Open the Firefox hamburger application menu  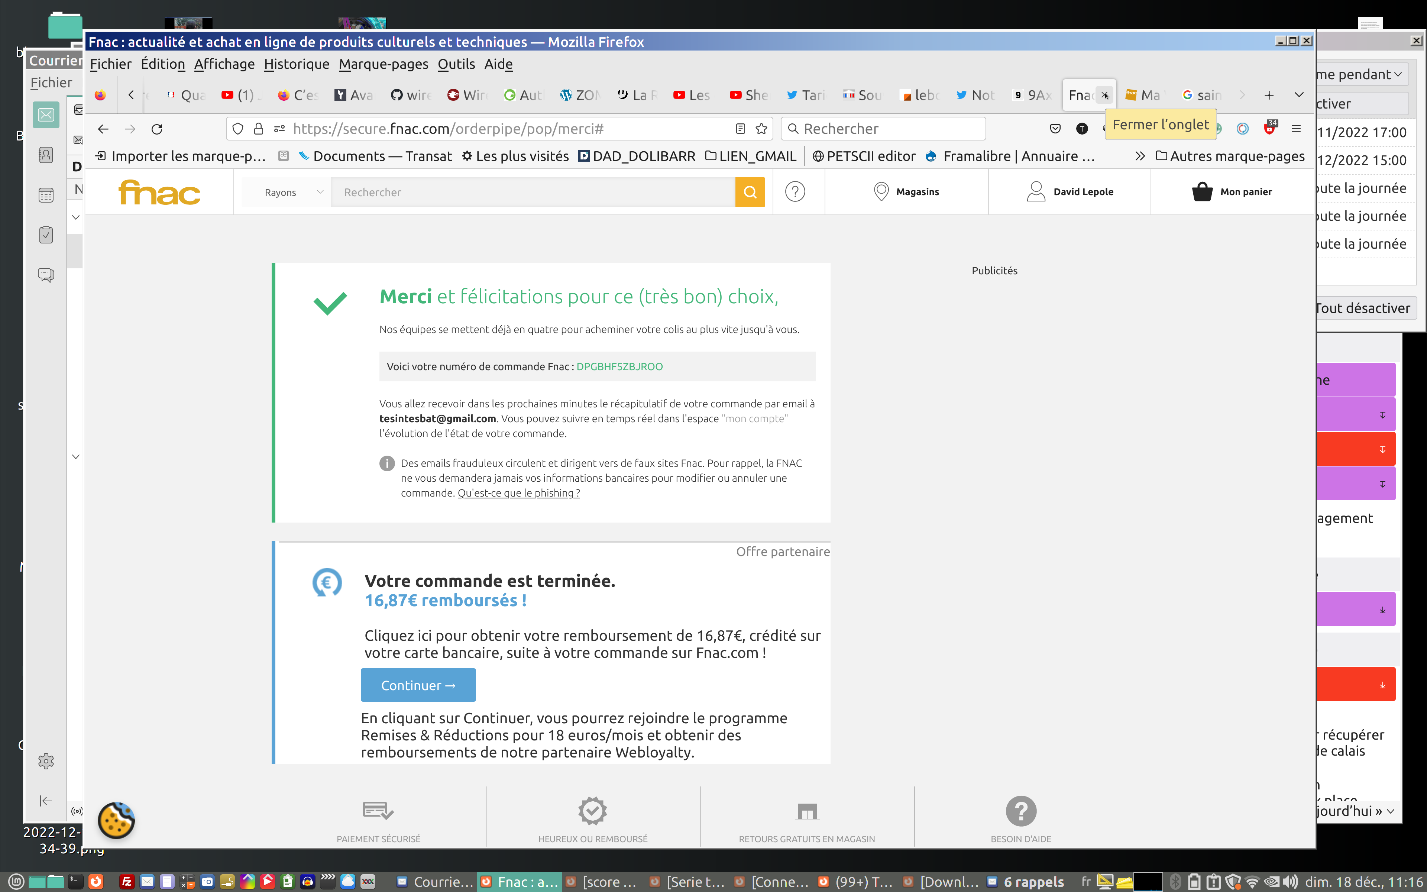pos(1295,129)
